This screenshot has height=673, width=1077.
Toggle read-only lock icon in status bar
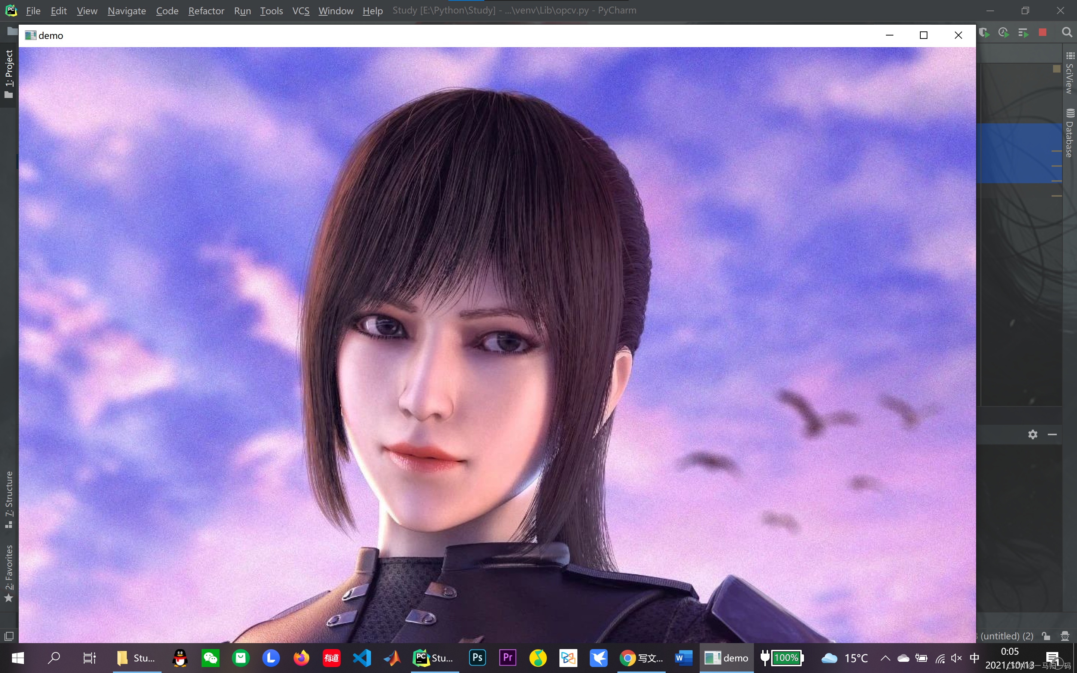1046,636
